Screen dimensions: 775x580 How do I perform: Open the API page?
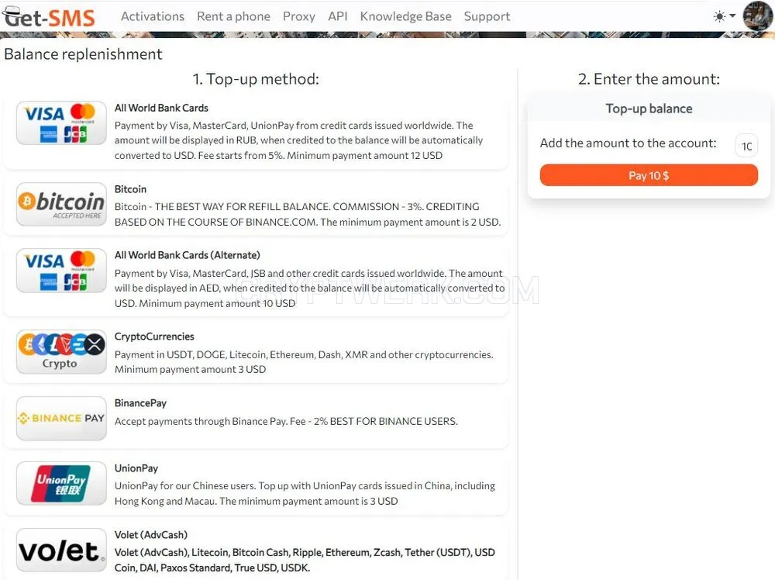pos(338,16)
